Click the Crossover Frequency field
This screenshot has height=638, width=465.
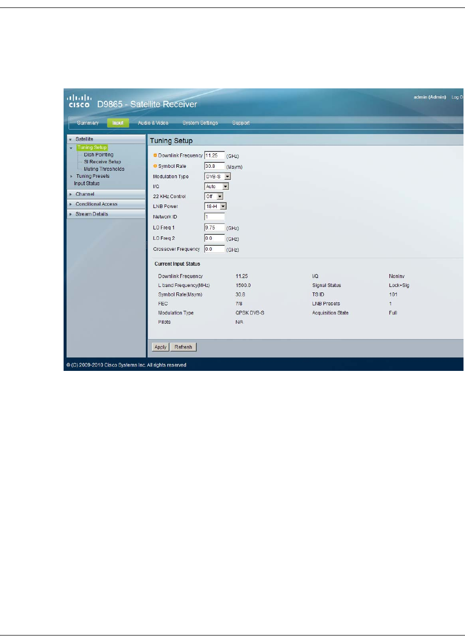pyautogui.click(x=215, y=249)
